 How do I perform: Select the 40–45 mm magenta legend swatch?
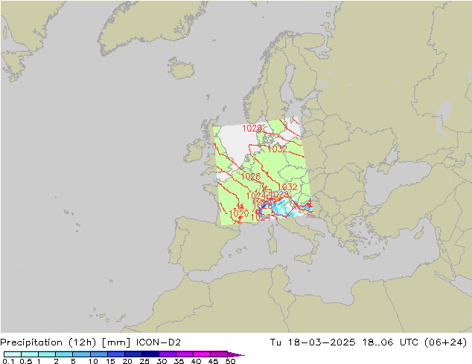[x=202, y=354]
